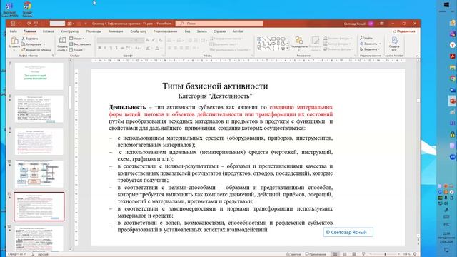Start slide show from status bar icon
The height and width of the screenshot is (257, 457).
click(363, 254)
